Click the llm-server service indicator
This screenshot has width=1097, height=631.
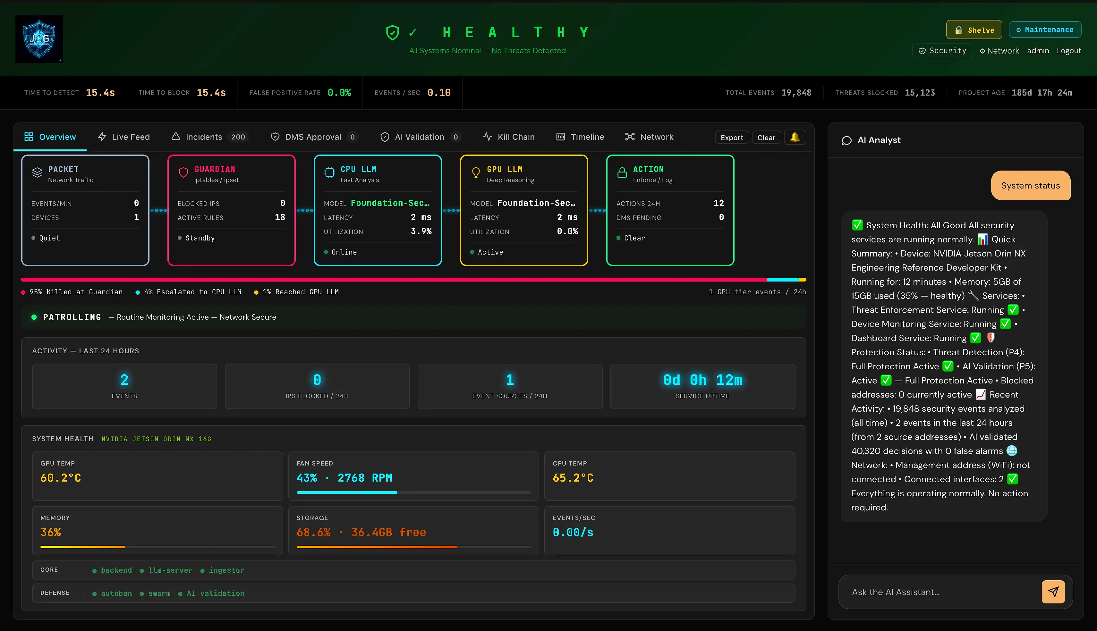[x=166, y=570]
